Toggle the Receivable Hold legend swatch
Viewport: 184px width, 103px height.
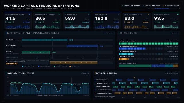[38, 66]
